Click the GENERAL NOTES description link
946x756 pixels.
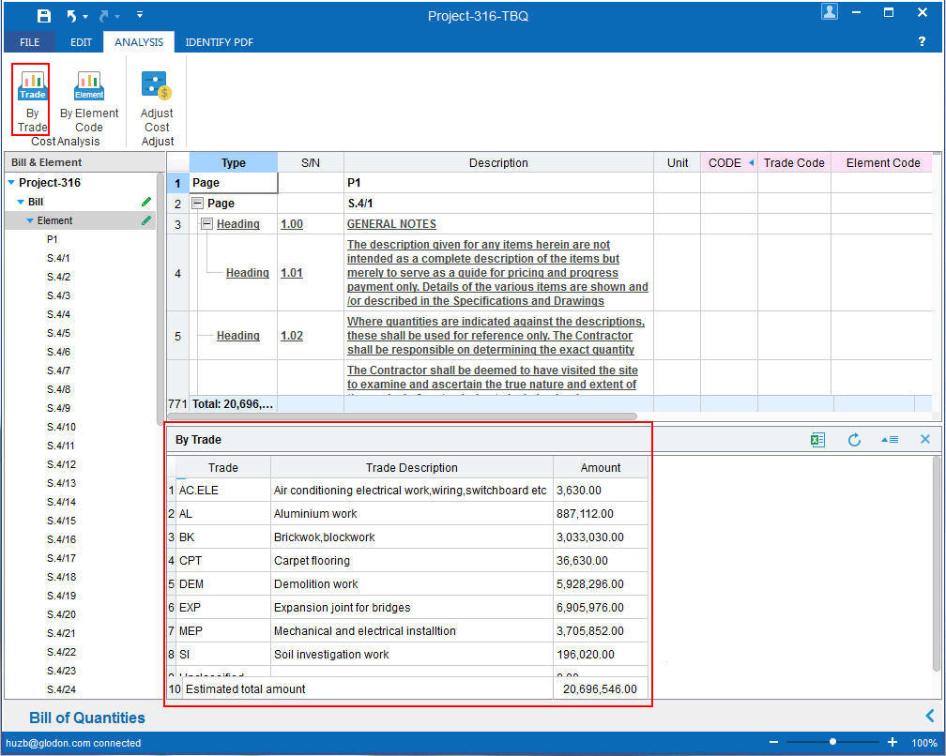(391, 225)
